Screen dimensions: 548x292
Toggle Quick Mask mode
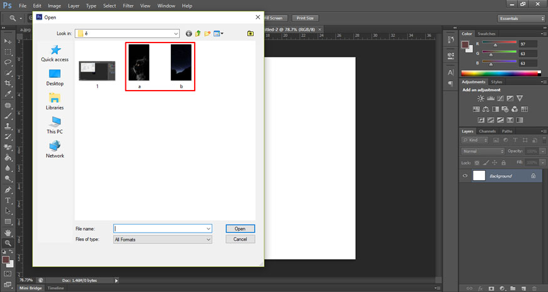click(x=8, y=274)
